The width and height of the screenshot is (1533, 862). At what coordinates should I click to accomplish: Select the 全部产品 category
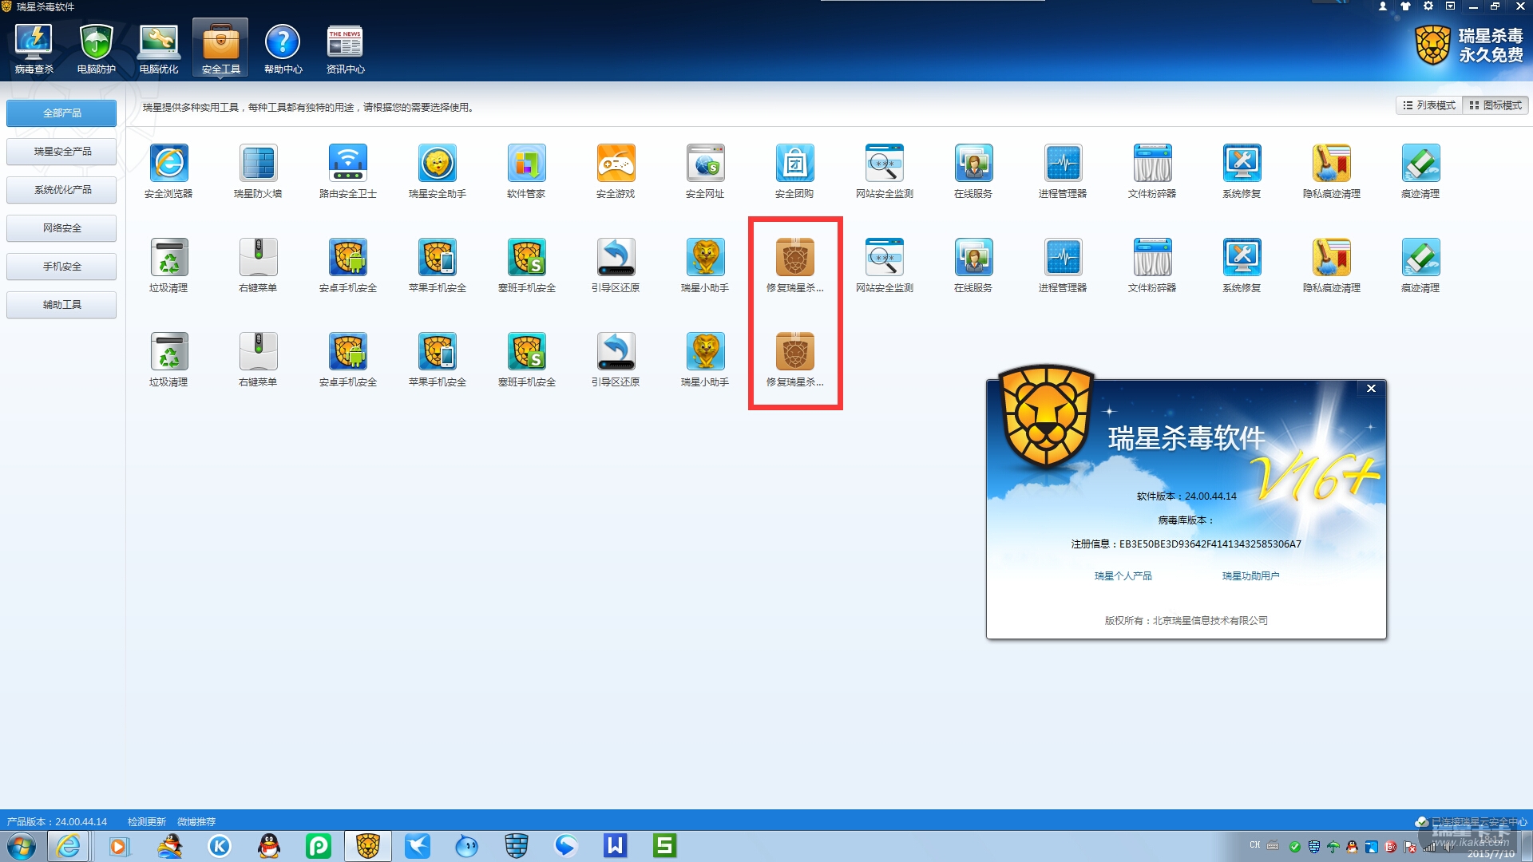point(61,113)
